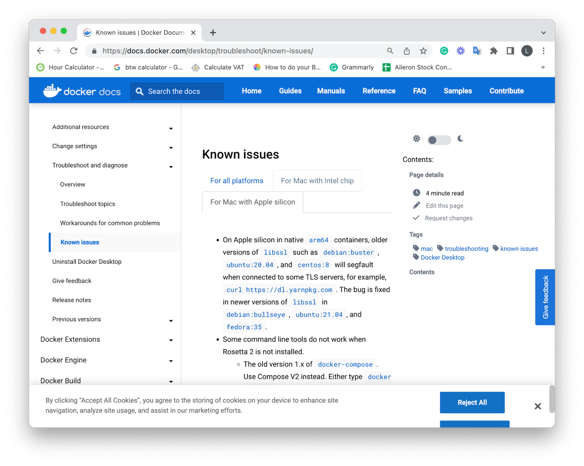Open the Extensions puzzle piece menu
584x466 pixels.
click(494, 51)
